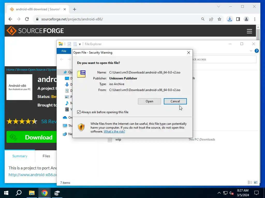Screen dimensions: 265x198
Task: Open the Chrome profile avatar
Action: [246, 19]
